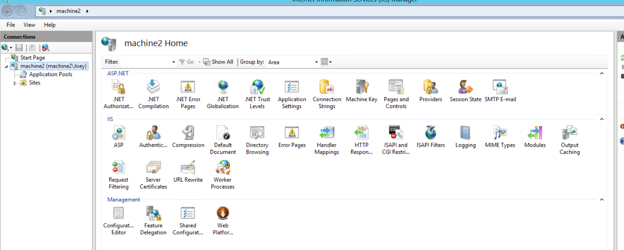Open Configuration Editor
This screenshot has height=250, width=624.
pyautogui.click(x=118, y=221)
